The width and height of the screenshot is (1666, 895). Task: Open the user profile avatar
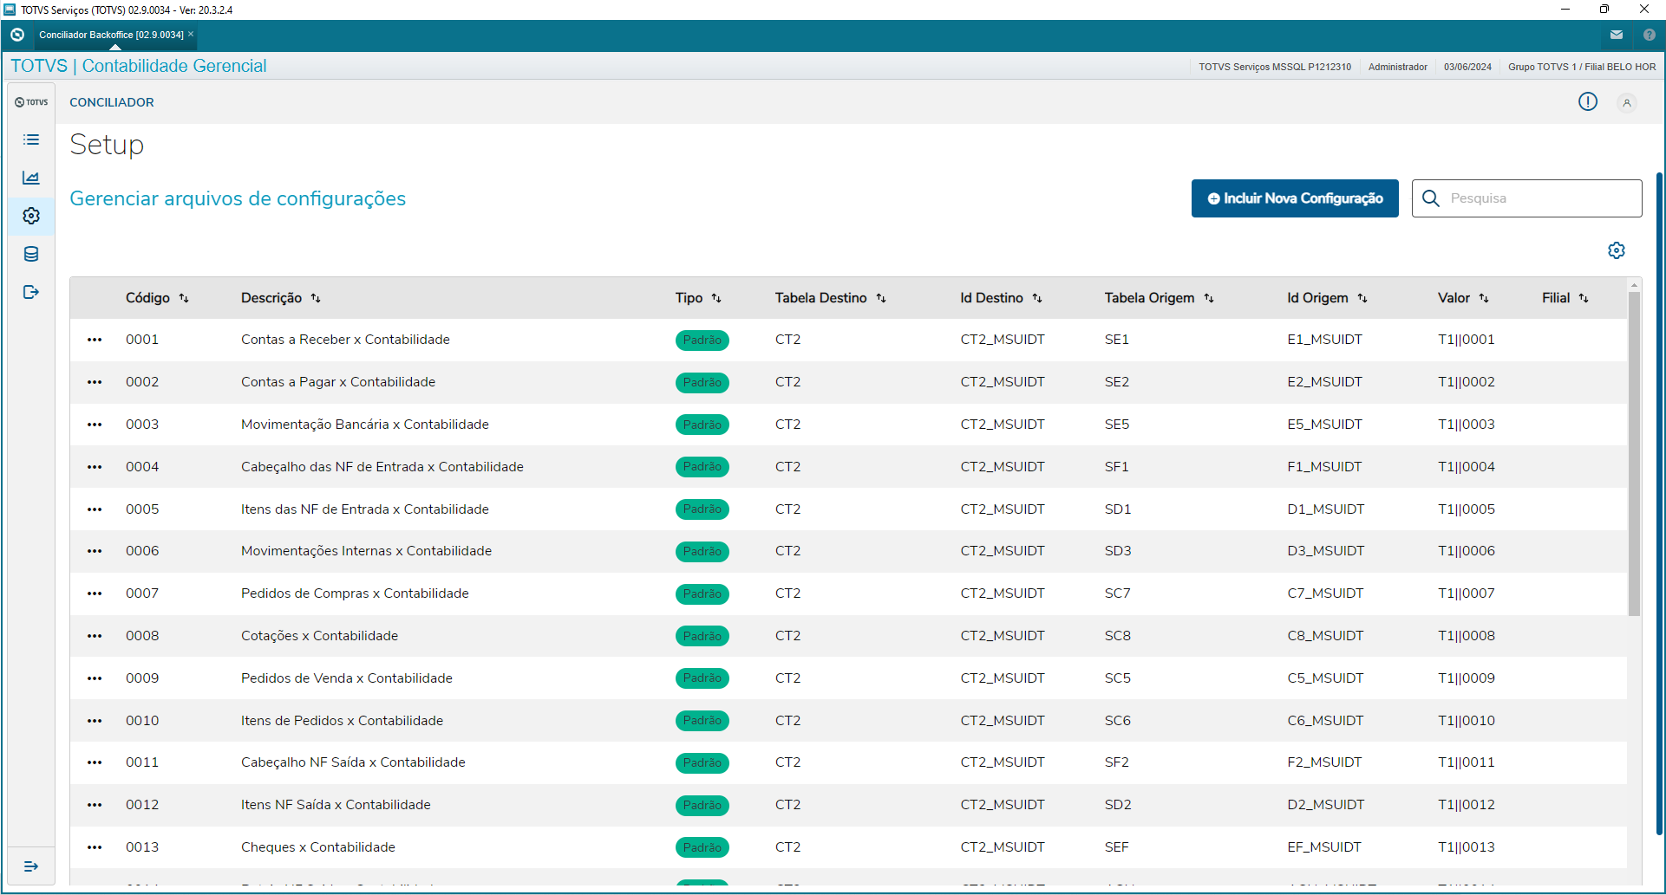point(1627,103)
